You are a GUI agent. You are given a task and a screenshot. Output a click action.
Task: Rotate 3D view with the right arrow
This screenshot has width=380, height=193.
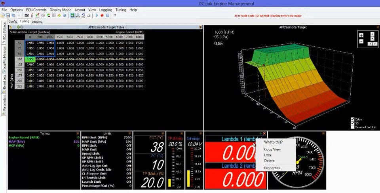click(x=375, y=44)
